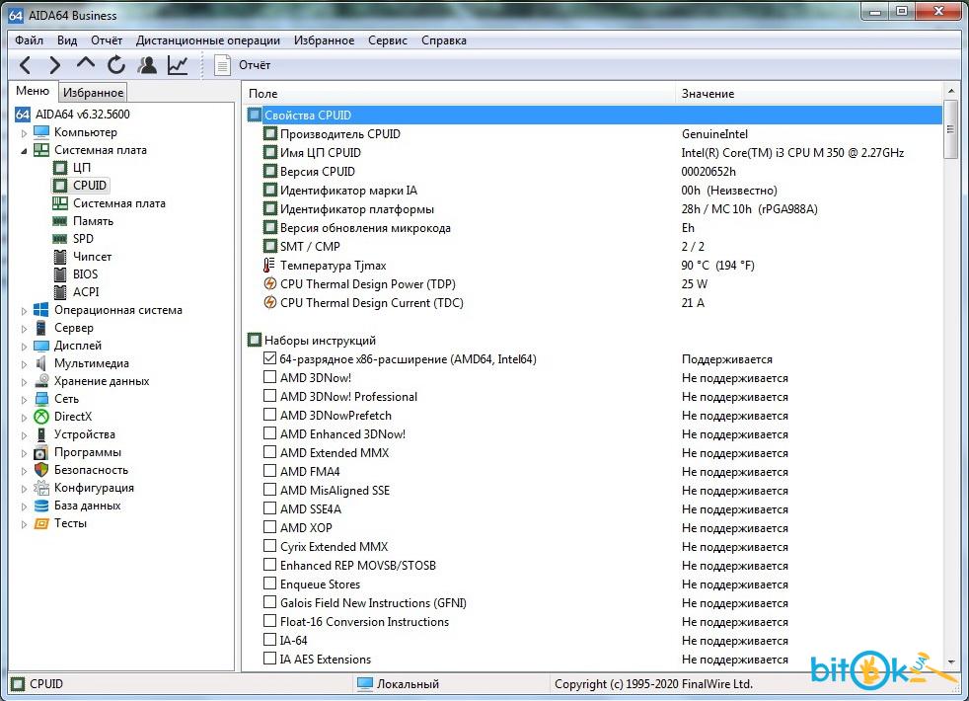The height and width of the screenshot is (701, 969).
Task: Open the Дистанционные операции menu
Action: 207,40
